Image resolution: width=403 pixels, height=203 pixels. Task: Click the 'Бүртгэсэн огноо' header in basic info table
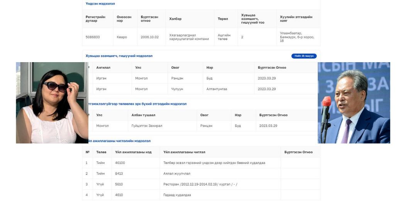149,19
